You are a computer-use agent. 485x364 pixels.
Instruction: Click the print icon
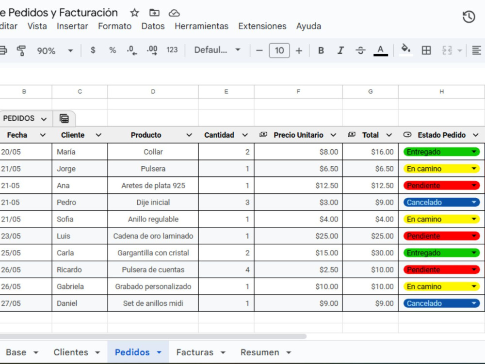(3, 50)
